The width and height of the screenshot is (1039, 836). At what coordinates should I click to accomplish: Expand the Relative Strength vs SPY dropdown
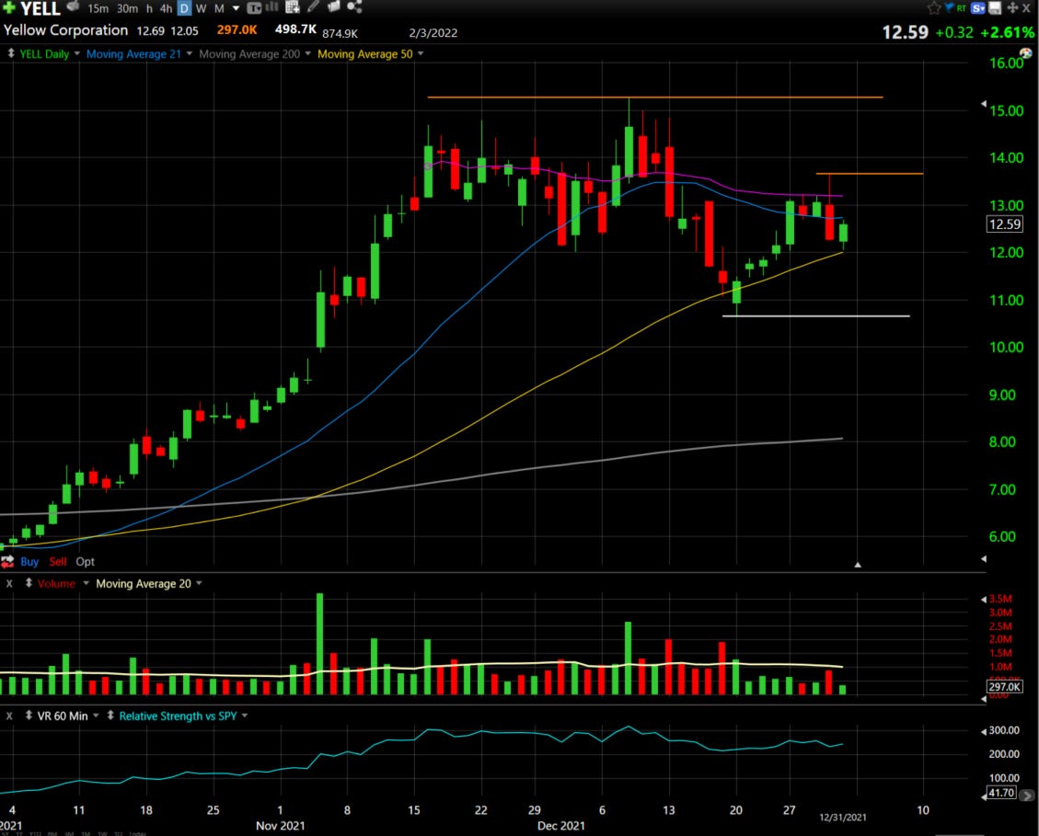[245, 716]
